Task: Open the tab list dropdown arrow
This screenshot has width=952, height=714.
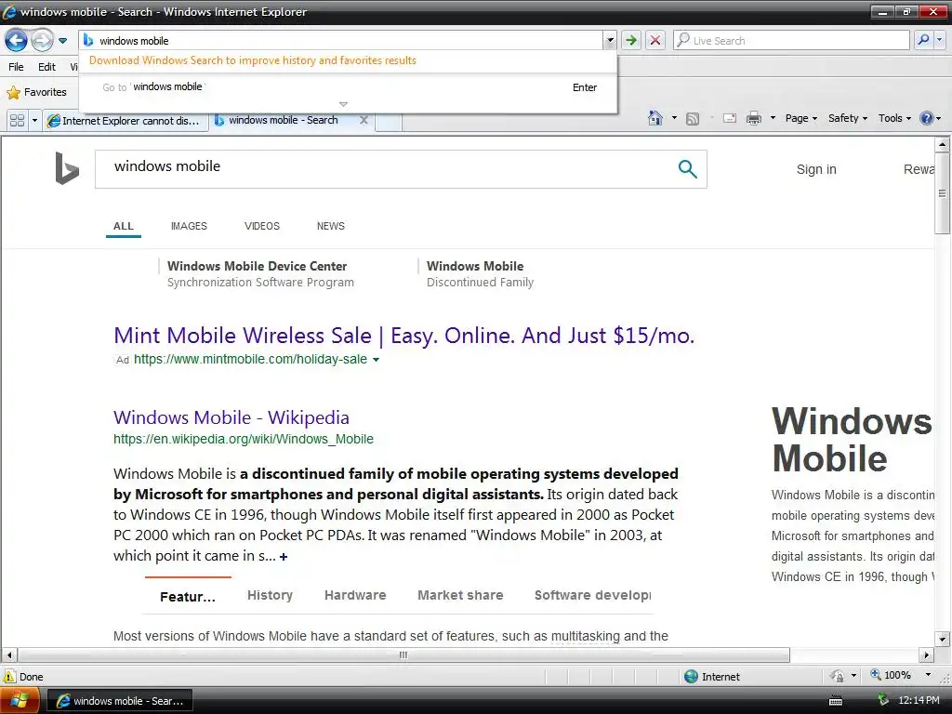Action: (34, 120)
